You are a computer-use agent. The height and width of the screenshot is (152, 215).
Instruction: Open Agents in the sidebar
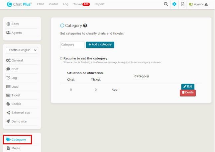pyautogui.click(x=17, y=33)
